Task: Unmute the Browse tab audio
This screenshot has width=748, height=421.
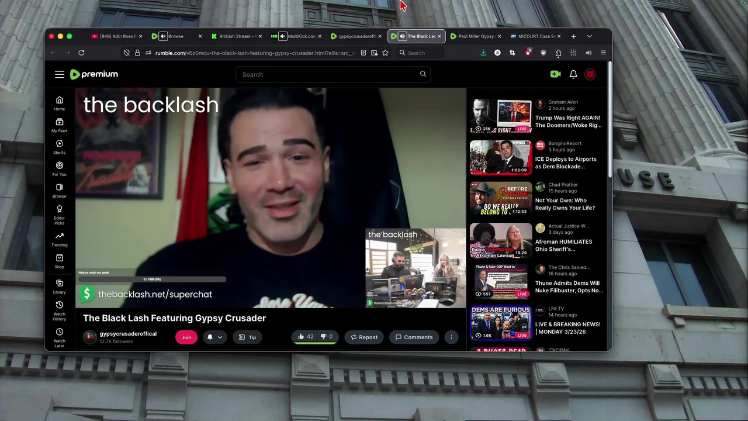Action: [x=163, y=36]
